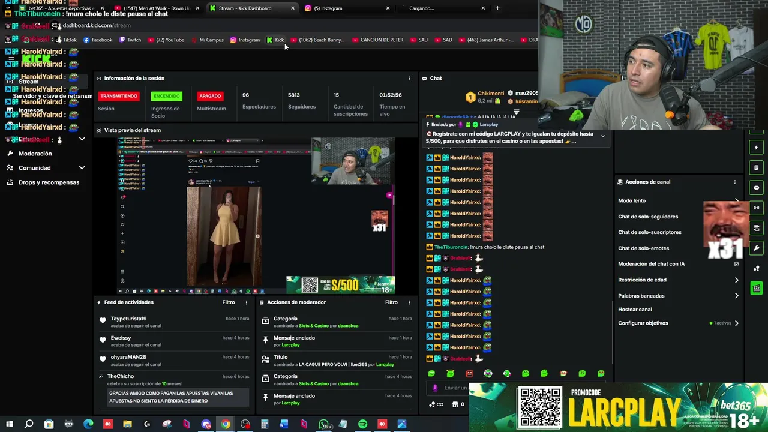
Task: Open Filtro dropdown in Acciones de moderador
Action: point(391,302)
